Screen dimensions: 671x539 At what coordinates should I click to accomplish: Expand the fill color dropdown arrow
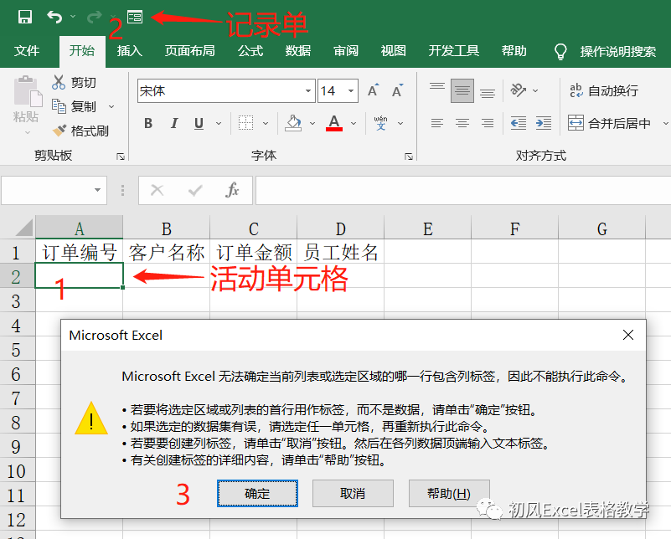tap(312, 124)
